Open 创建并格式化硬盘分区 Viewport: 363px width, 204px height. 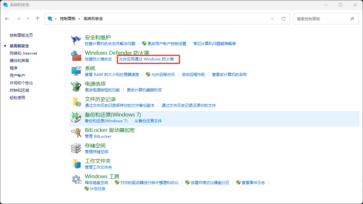pyautogui.click(x=210, y=183)
